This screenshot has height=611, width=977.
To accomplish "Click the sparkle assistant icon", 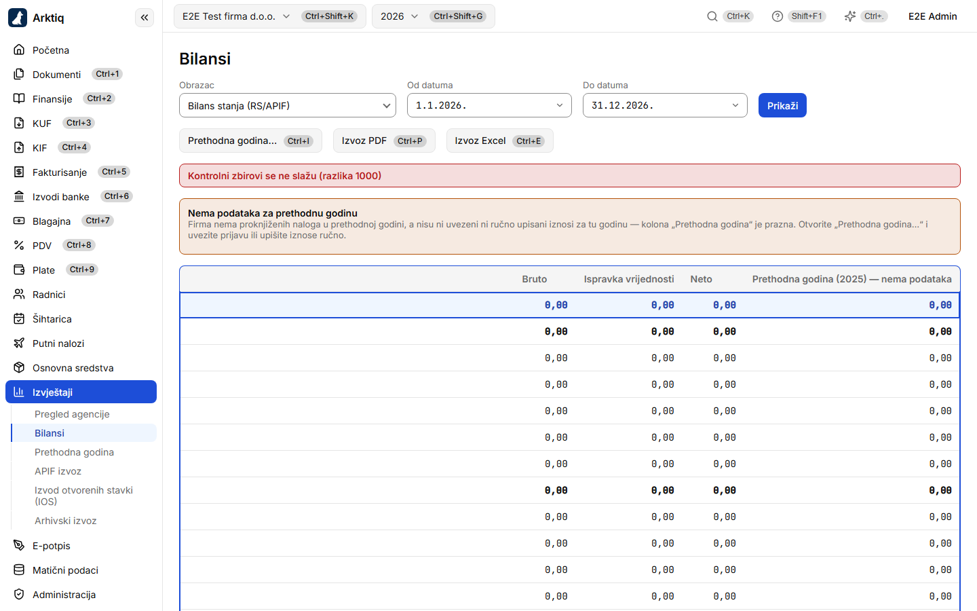I will click(x=850, y=16).
